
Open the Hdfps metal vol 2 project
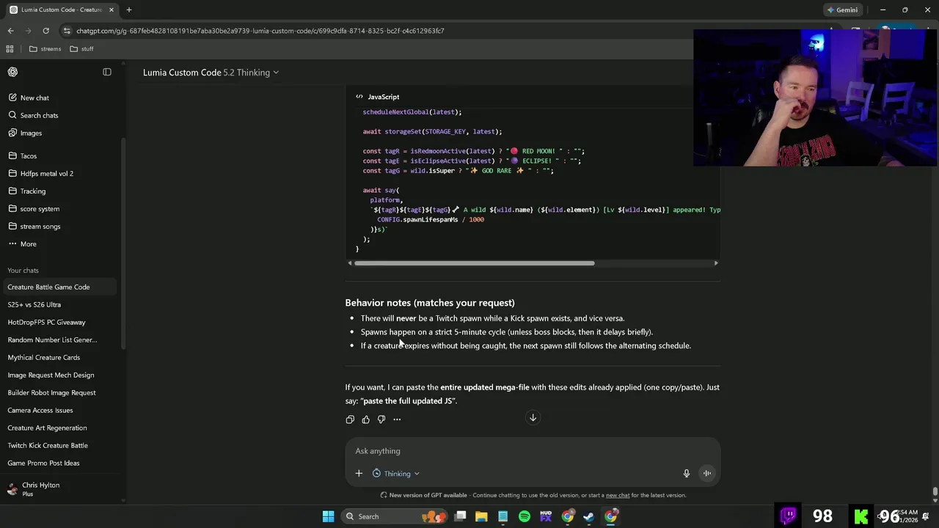pos(47,173)
